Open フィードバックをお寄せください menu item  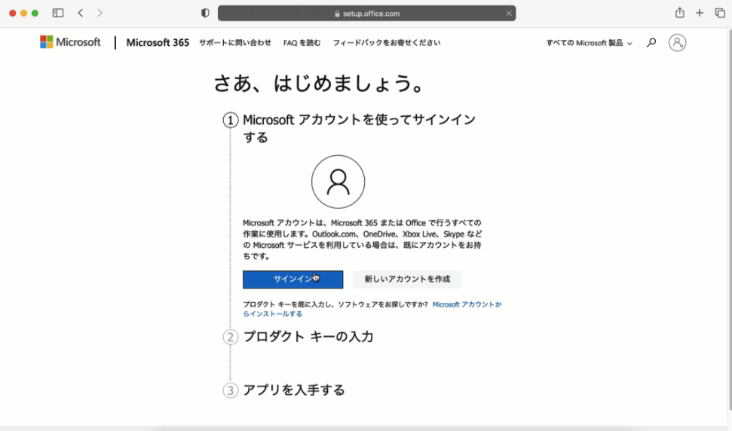click(x=387, y=42)
